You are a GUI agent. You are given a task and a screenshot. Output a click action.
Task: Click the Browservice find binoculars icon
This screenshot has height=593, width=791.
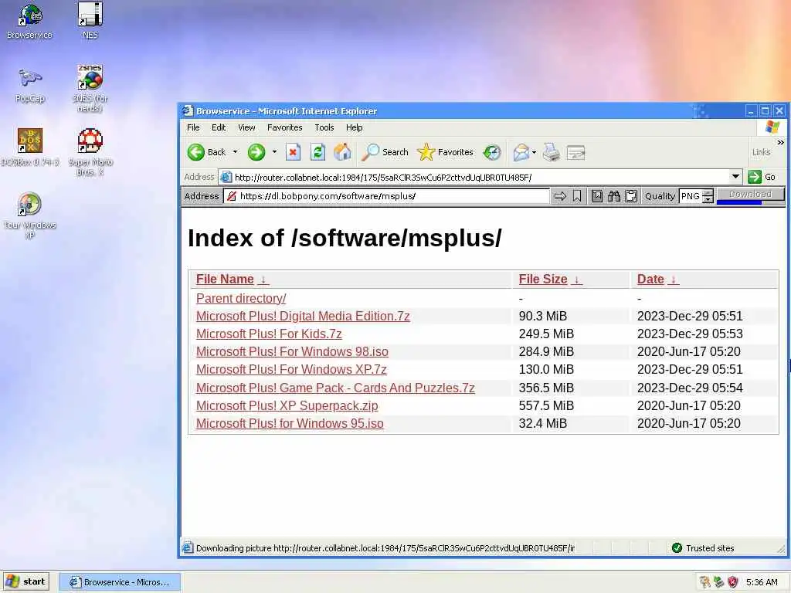[614, 196]
